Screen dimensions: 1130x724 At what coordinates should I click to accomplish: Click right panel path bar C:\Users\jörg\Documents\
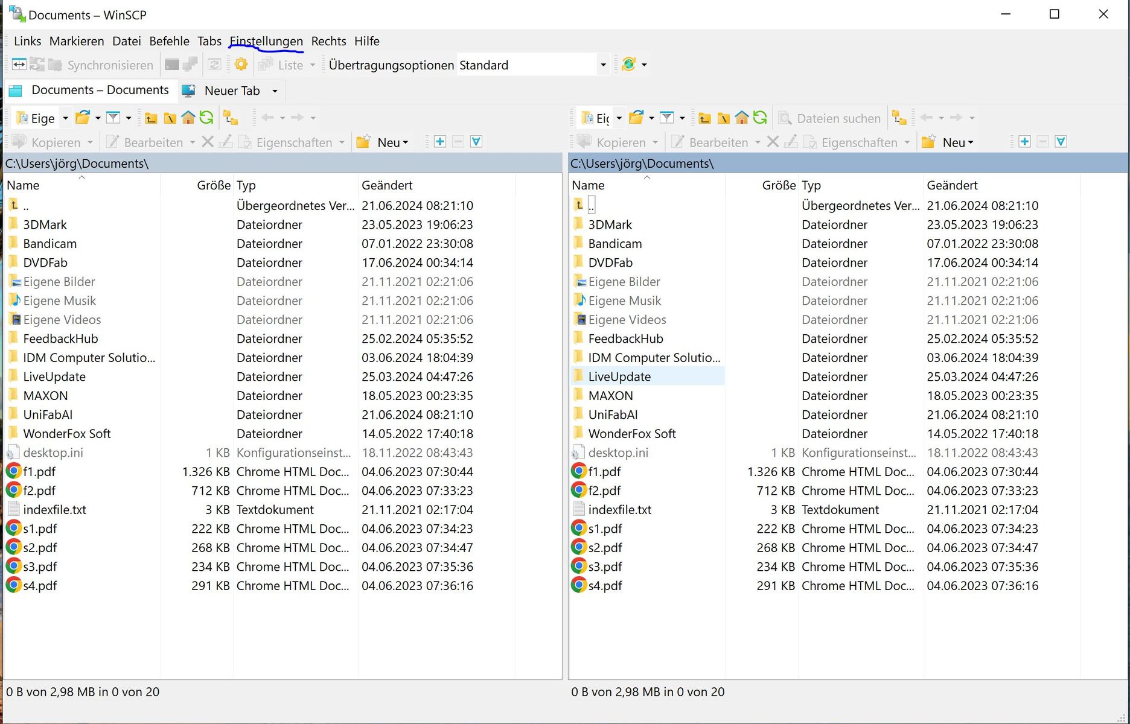848,164
